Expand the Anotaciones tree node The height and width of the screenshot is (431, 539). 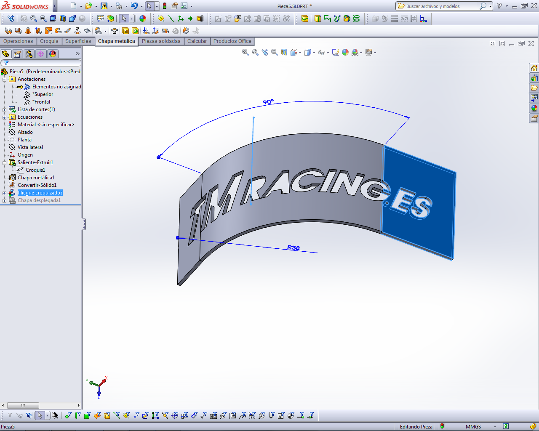point(4,79)
